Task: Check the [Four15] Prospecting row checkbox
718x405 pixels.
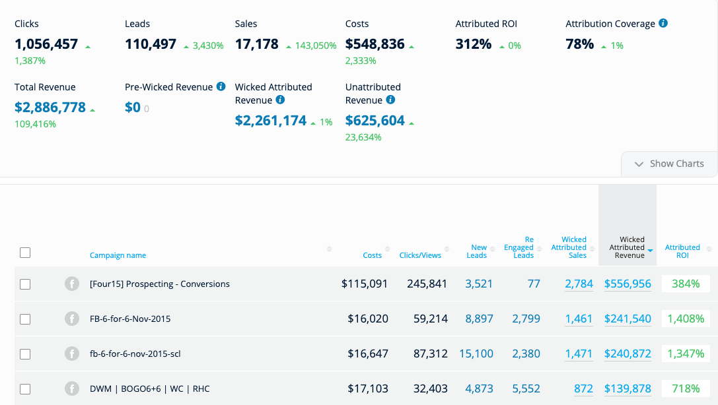Action: 25,284
